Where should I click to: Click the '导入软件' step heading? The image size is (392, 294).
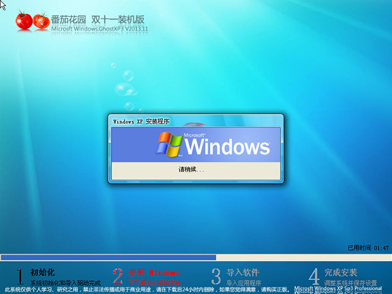tap(243, 273)
